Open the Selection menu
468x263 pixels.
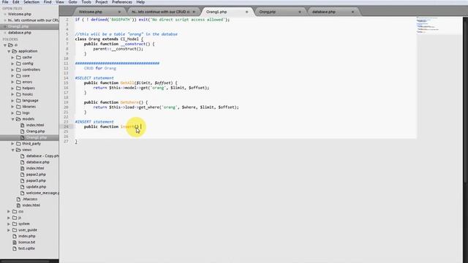tap(31, 2)
